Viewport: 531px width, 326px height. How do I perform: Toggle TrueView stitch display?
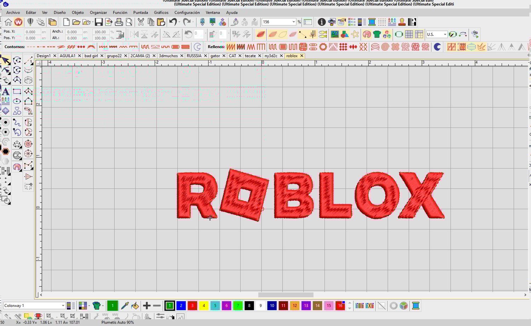[260, 34]
